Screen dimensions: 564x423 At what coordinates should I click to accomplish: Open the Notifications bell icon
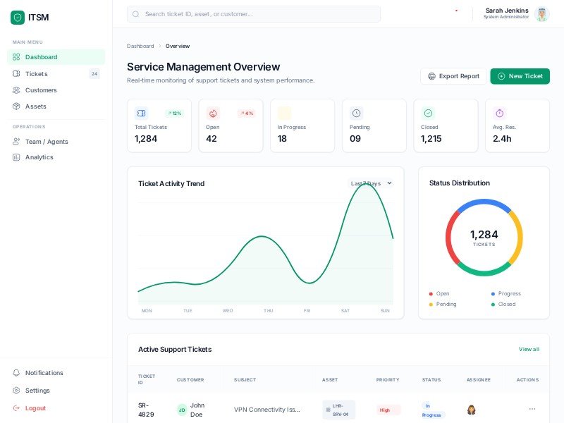pyautogui.click(x=18, y=373)
